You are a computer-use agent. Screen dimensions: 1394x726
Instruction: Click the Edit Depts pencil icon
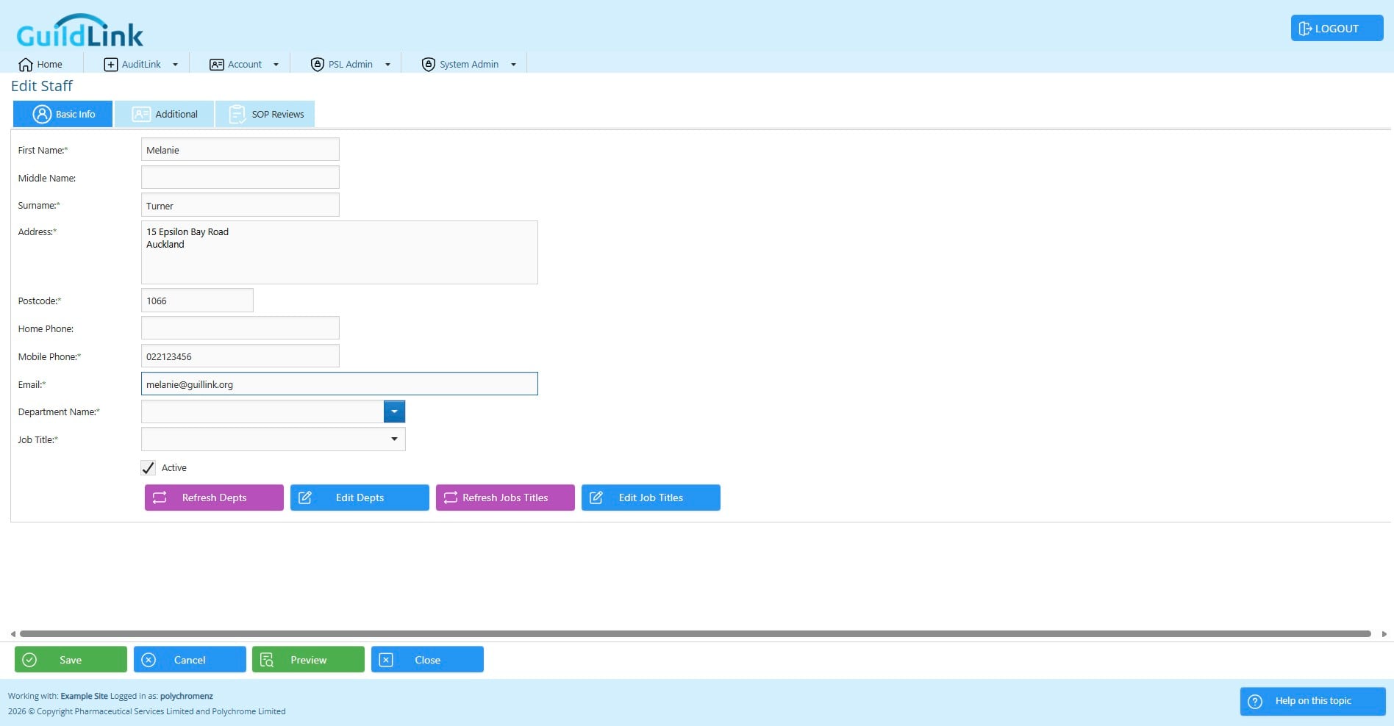(305, 497)
